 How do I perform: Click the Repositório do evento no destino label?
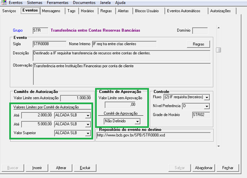(x=130, y=130)
